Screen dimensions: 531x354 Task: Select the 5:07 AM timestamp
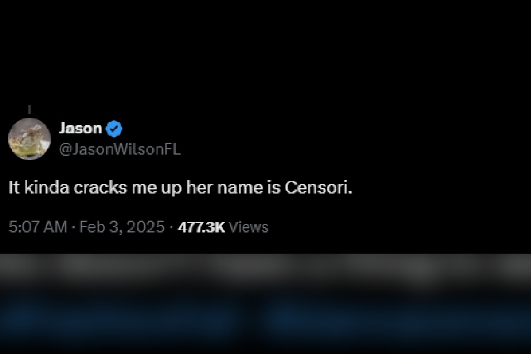point(38,227)
